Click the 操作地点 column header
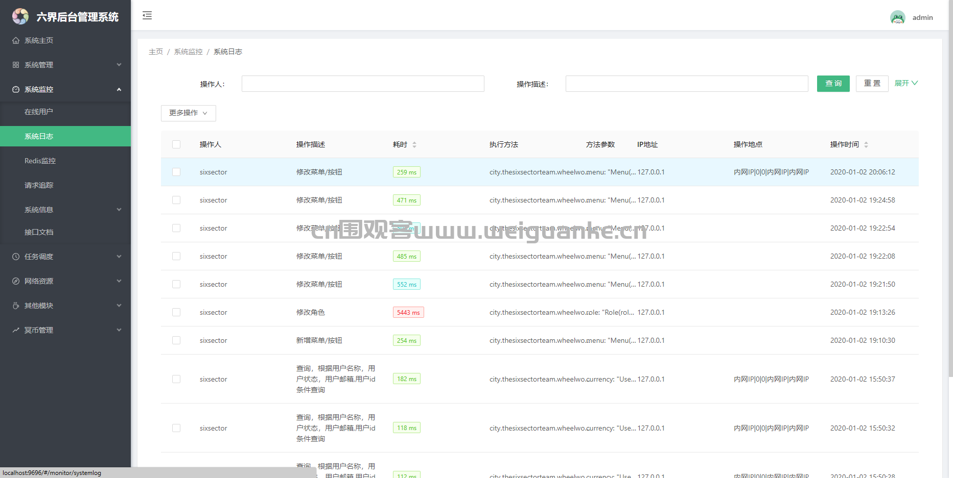Screen dimensions: 953x478 (x=748, y=144)
